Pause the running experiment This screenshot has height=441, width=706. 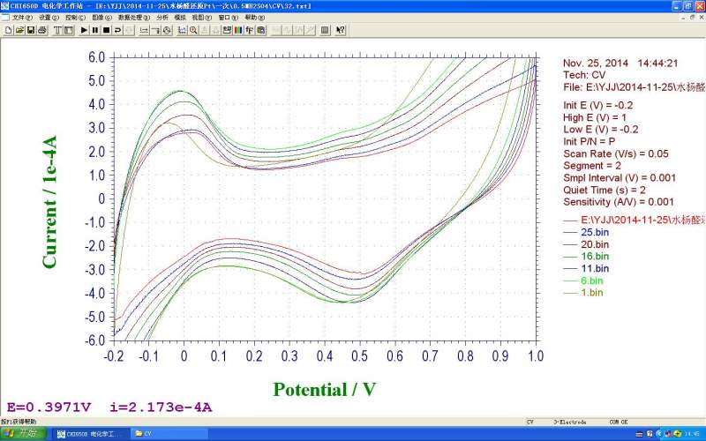[95, 30]
